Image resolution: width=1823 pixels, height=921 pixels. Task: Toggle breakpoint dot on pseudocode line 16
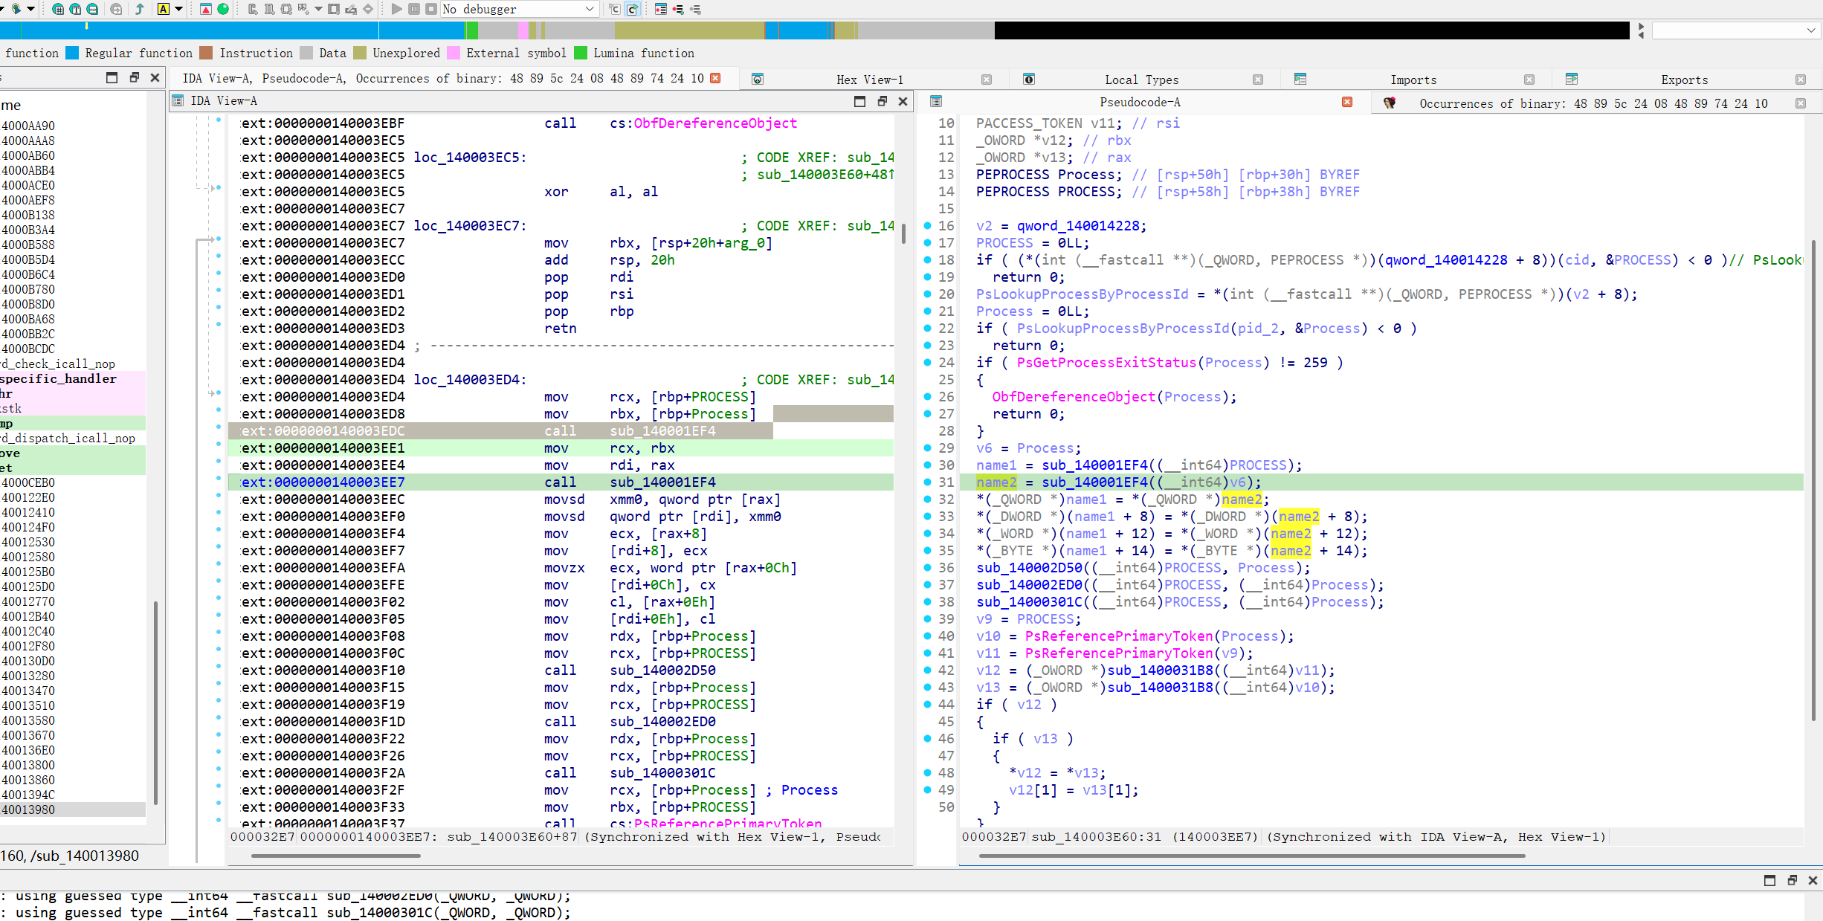point(927,225)
